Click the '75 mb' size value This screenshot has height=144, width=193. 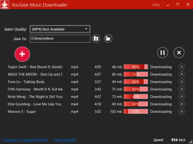tap(117, 89)
